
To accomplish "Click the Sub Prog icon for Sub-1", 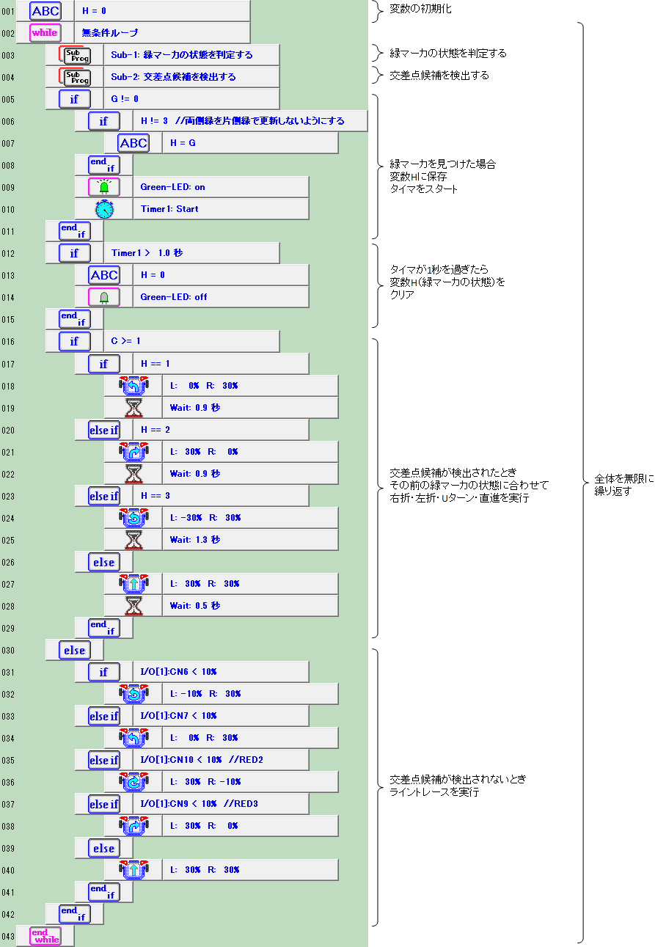I will click(x=74, y=55).
